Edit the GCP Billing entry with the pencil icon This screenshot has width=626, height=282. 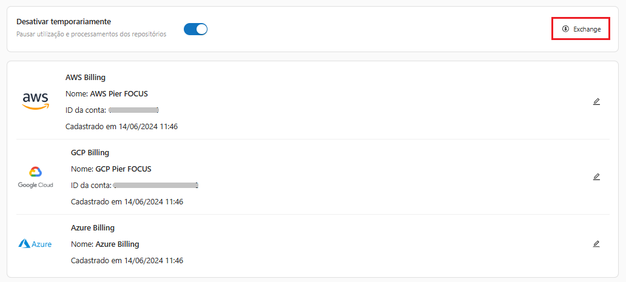click(596, 176)
